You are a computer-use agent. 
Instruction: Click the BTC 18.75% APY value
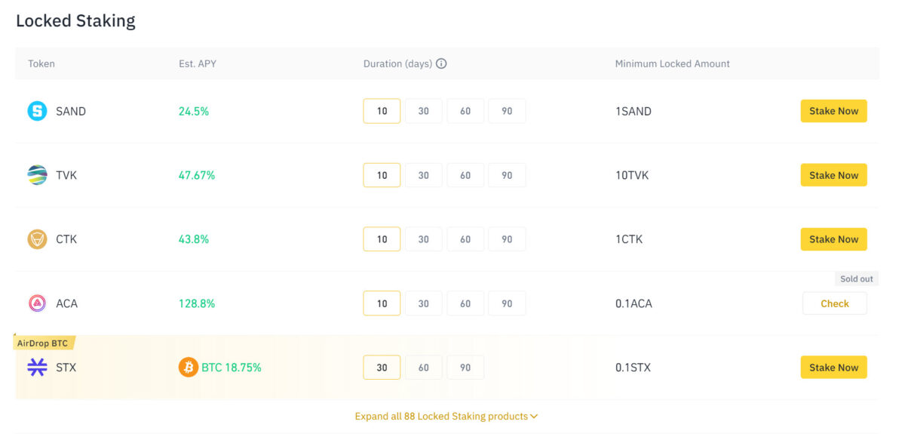232,368
